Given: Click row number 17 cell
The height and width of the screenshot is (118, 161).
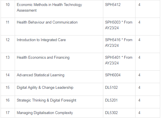Looking at the screenshot, I should [8, 113].
